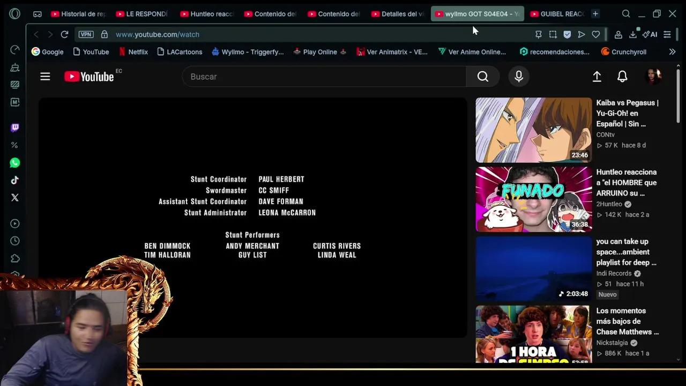Open WhatsApp in the Opera sidebar

(15, 163)
